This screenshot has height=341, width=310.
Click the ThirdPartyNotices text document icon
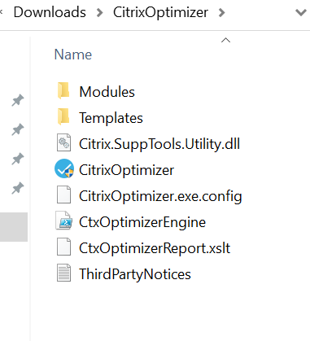[63, 273]
